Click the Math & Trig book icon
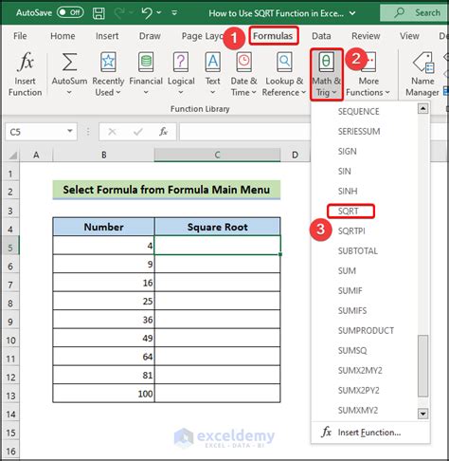The width and height of the screenshot is (449, 461). pyautogui.click(x=326, y=62)
